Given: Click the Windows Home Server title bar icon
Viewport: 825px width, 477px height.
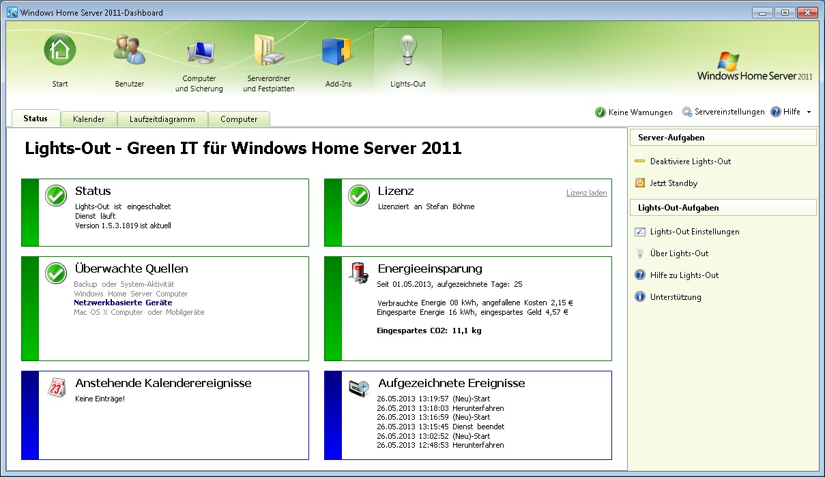Looking at the screenshot, I should 12,12.
